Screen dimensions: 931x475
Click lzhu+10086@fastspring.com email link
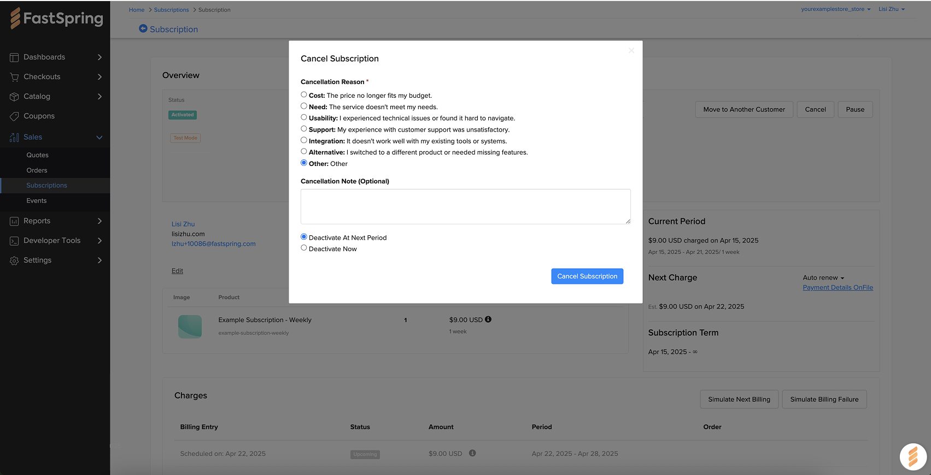(x=214, y=244)
